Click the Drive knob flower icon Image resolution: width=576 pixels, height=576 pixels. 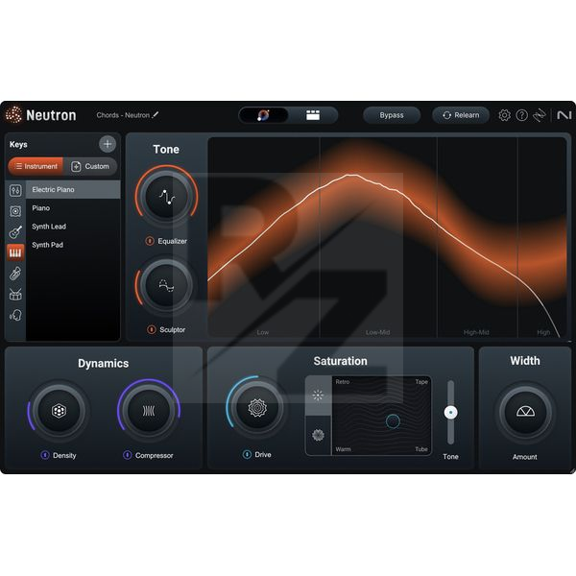(257, 407)
